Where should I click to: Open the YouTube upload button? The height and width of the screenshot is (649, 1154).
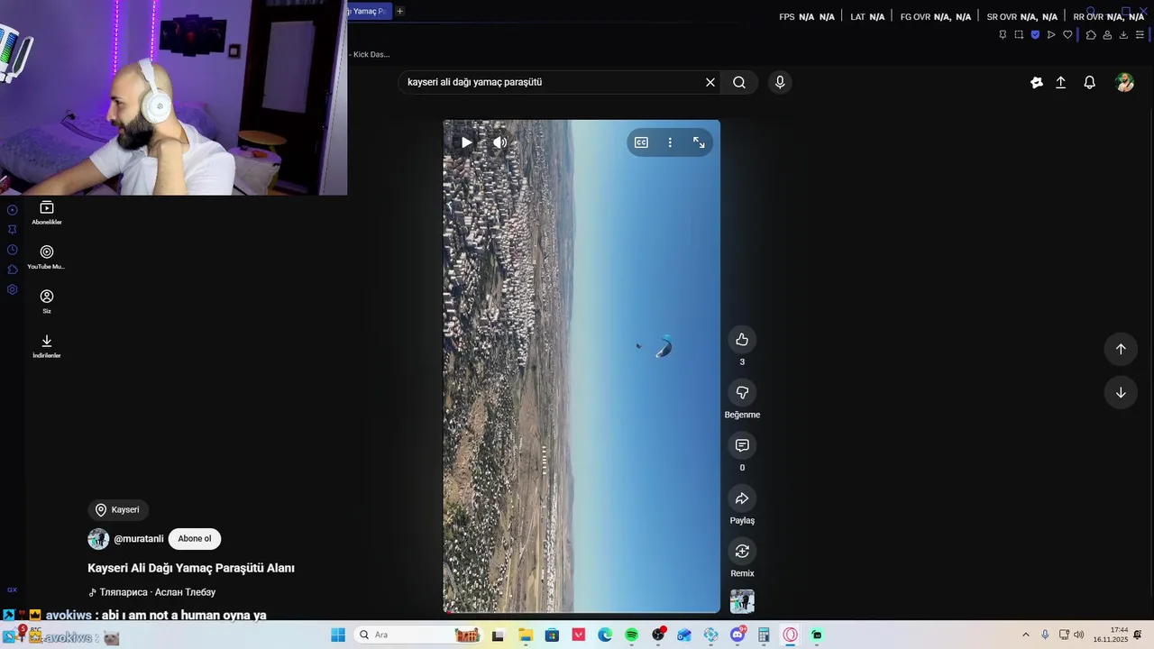point(1061,82)
